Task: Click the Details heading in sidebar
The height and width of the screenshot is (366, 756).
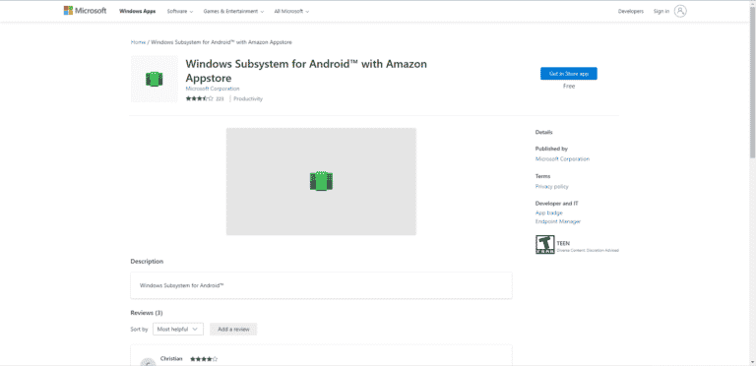Action: (543, 132)
